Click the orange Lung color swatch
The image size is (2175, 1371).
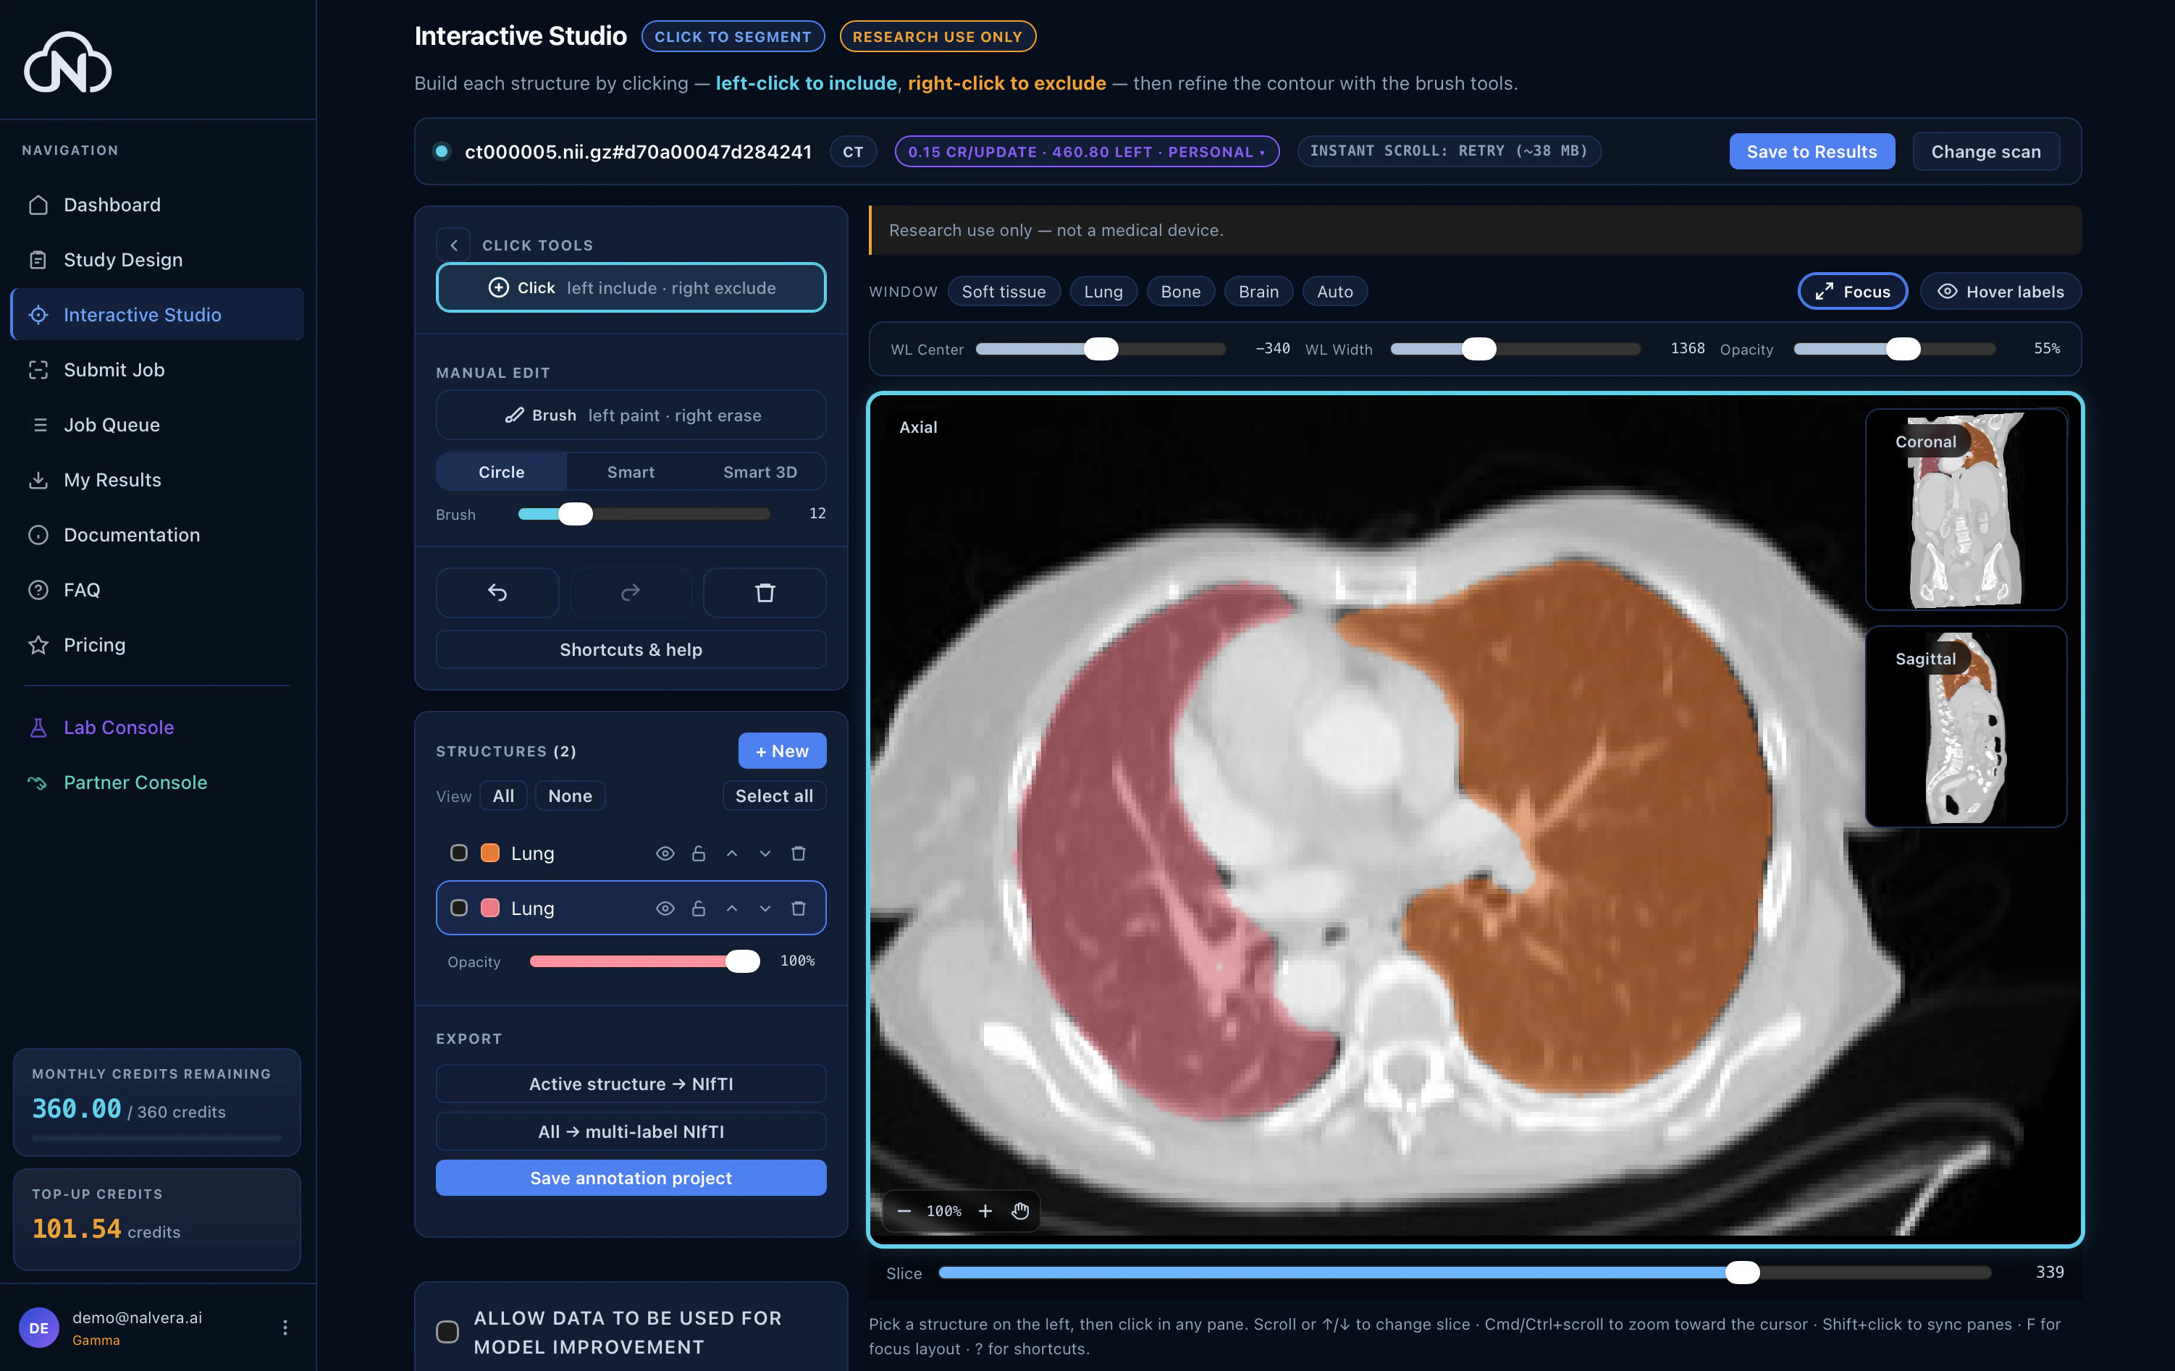pyautogui.click(x=490, y=853)
